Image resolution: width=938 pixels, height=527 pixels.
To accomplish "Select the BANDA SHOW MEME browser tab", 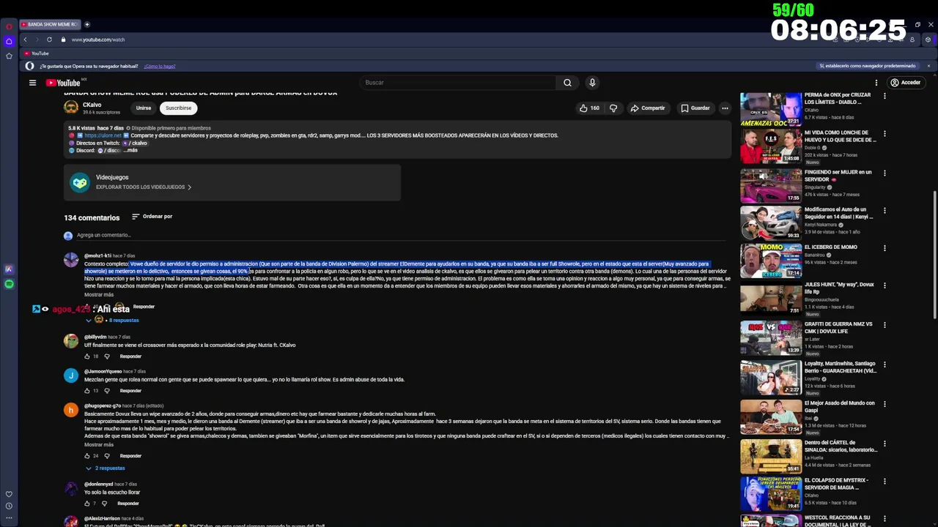I will click(x=50, y=24).
